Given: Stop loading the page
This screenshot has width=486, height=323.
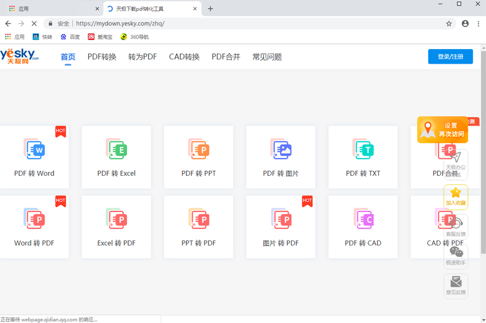Looking at the screenshot, I should [x=34, y=24].
